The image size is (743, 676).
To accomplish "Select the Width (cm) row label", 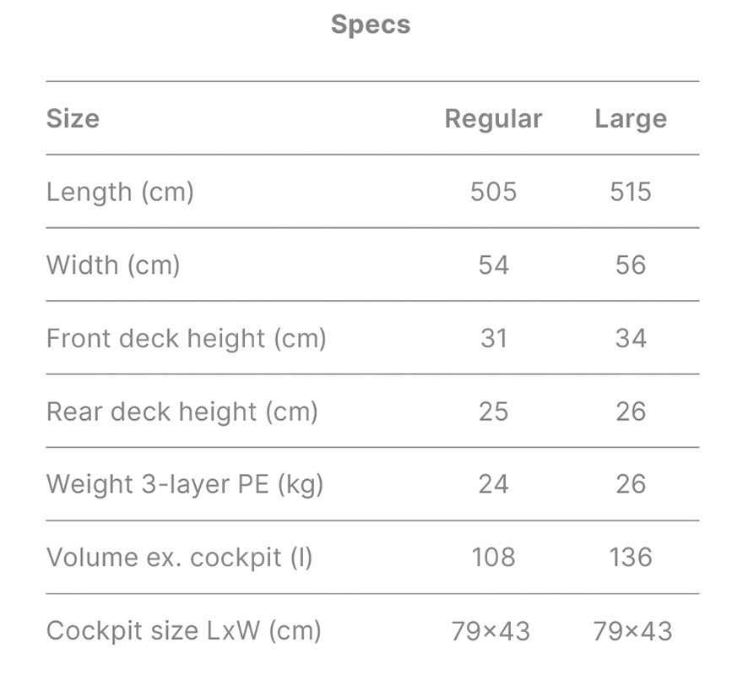I will [x=113, y=265].
